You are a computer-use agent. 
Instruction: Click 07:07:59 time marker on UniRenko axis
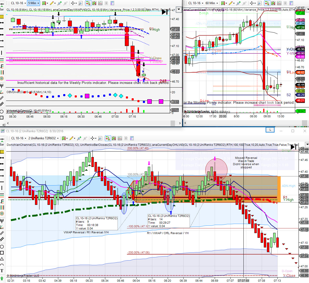click(x=243, y=281)
